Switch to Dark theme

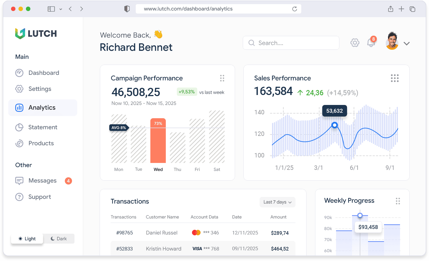coord(59,239)
